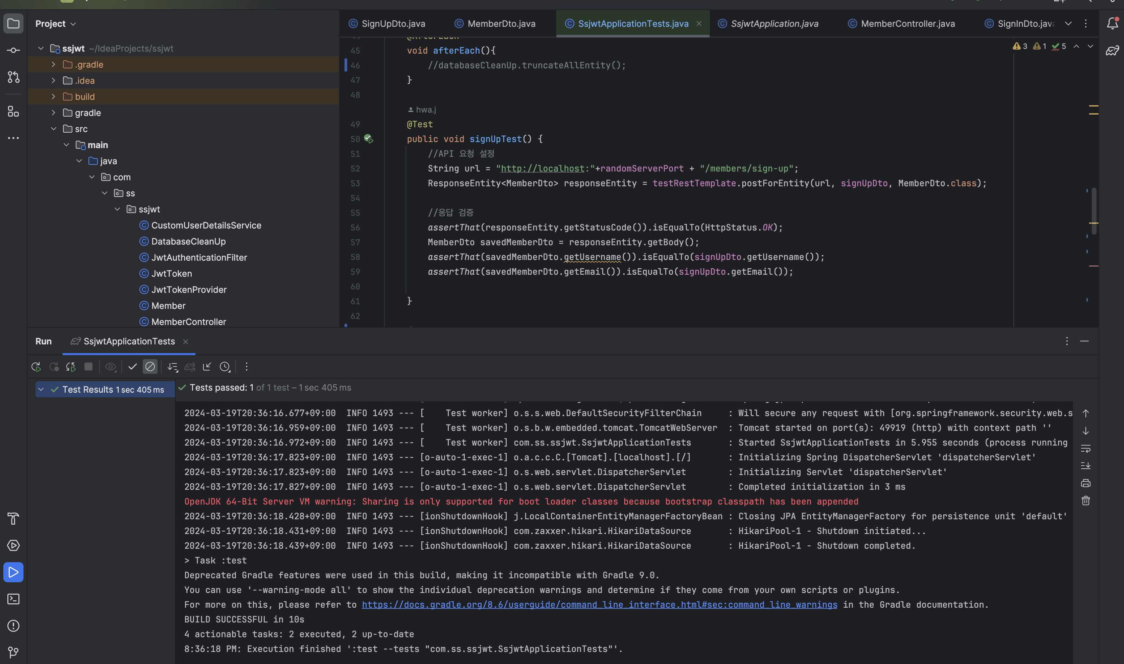Open the Terminal tool window
1124x664 pixels.
(13, 599)
